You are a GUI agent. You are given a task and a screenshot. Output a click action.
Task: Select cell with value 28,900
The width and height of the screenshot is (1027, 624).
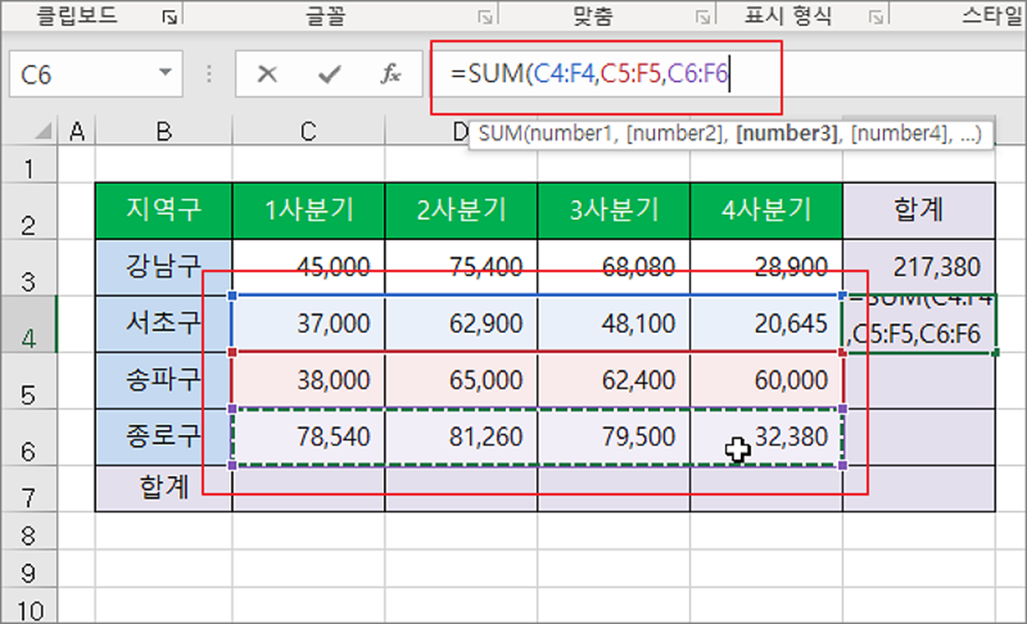click(767, 267)
